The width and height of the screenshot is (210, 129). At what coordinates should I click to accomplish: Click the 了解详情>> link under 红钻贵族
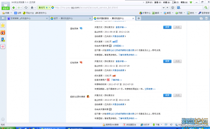pos(116,80)
